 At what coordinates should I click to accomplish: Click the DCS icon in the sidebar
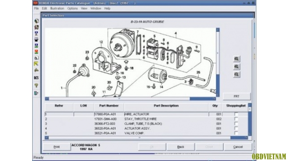(36, 78)
